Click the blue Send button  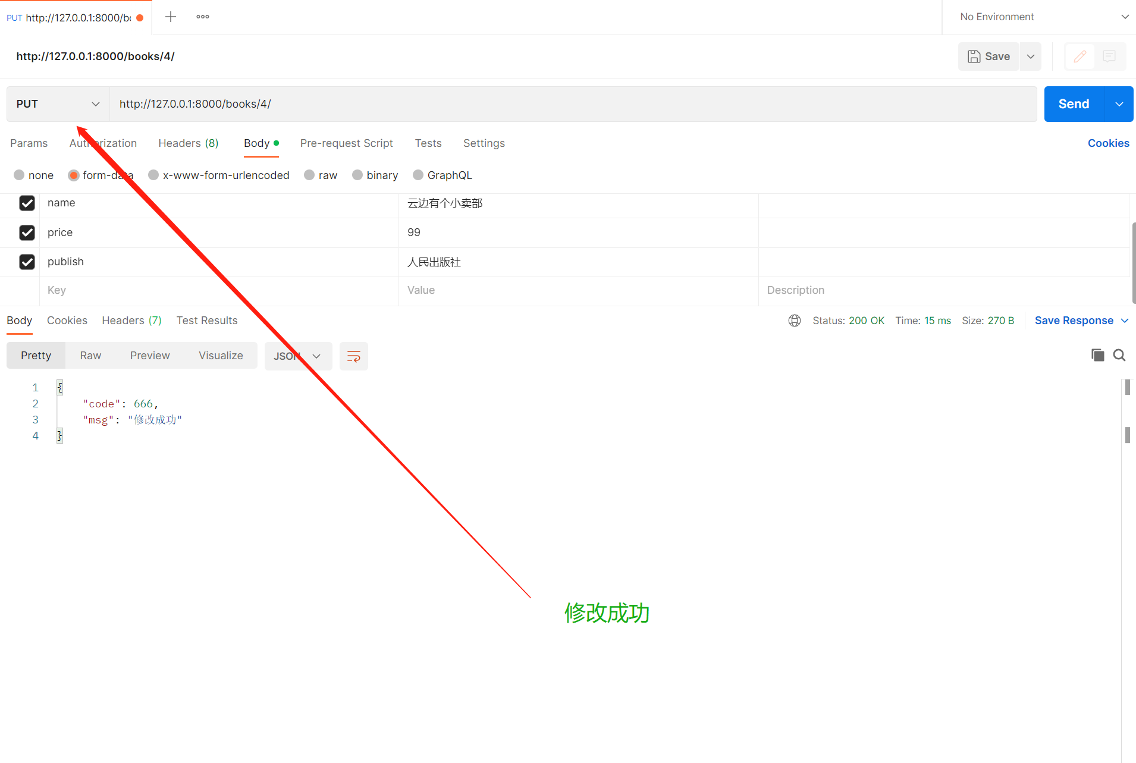(x=1074, y=104)
